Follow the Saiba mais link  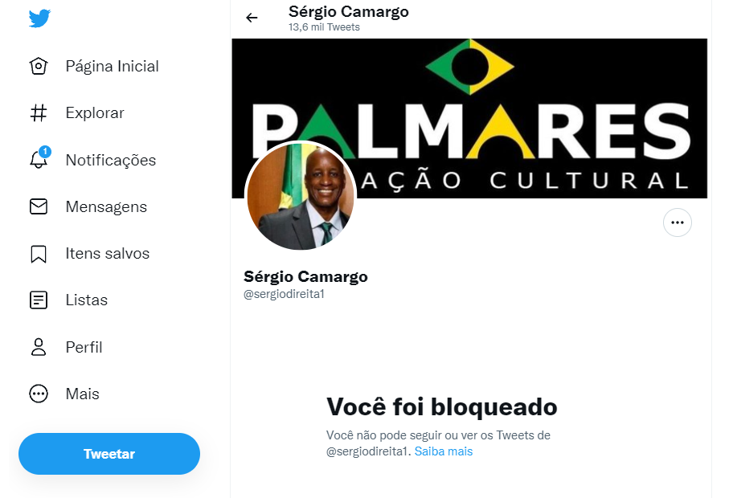tap(443, 451)
